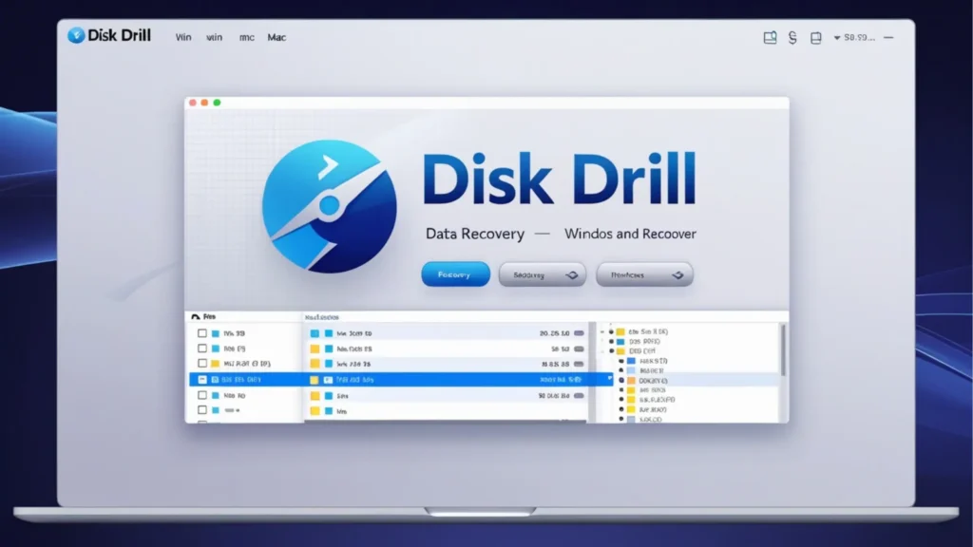The image size is (973, 547).
Task: Toggle the gray pill switch on the 58 row
Action: tap(579, 349)
